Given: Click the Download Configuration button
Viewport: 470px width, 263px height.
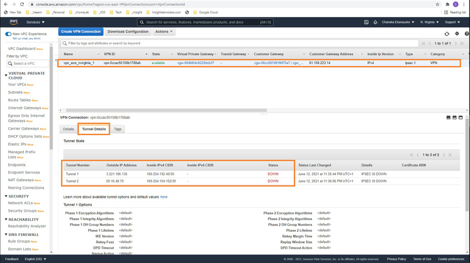Looking at the screenshot, I should [x=128, y=31].
